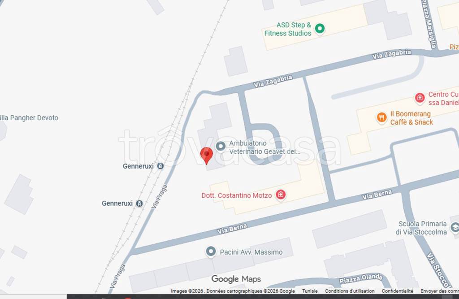Select the Il Boomerang Caffè & Snack label
The width and height of the screenshot is (459, 299).
pyautogui.click(x=411, y=118)
